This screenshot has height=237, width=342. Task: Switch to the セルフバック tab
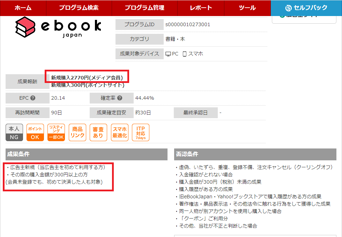click(306, 8)
